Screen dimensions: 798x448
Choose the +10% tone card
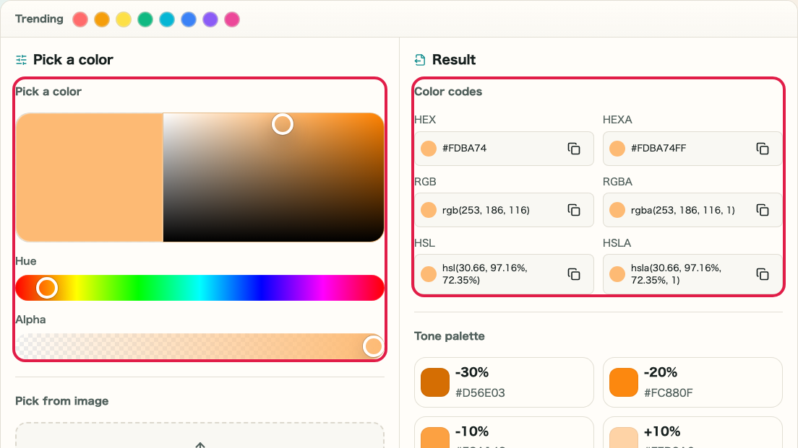coord(692,433)
